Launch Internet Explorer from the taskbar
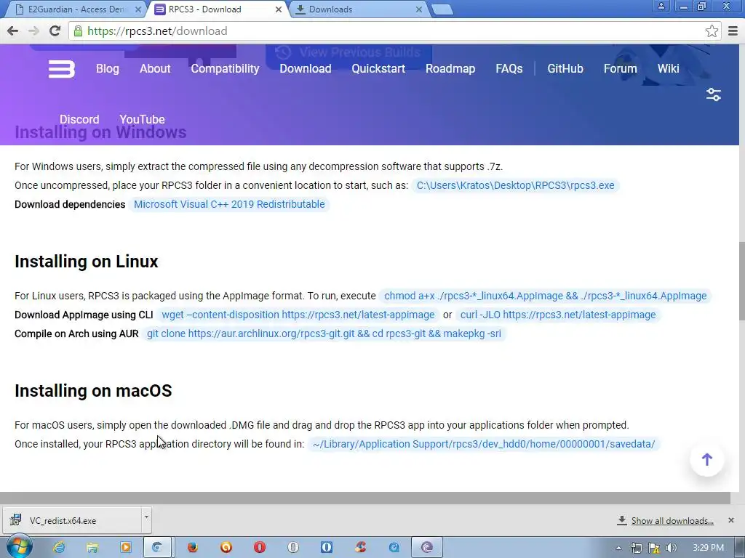 point(59,548)
